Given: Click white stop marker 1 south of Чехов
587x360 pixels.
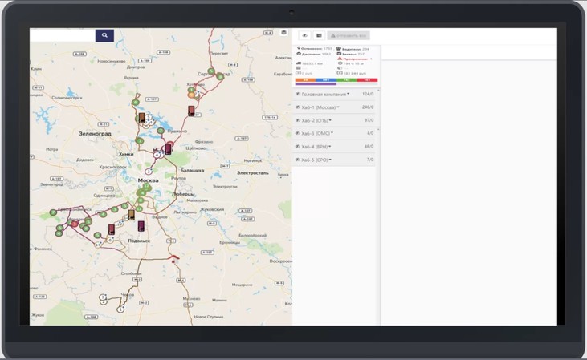Looking at the screenshot, I should (x=120, y=309).
